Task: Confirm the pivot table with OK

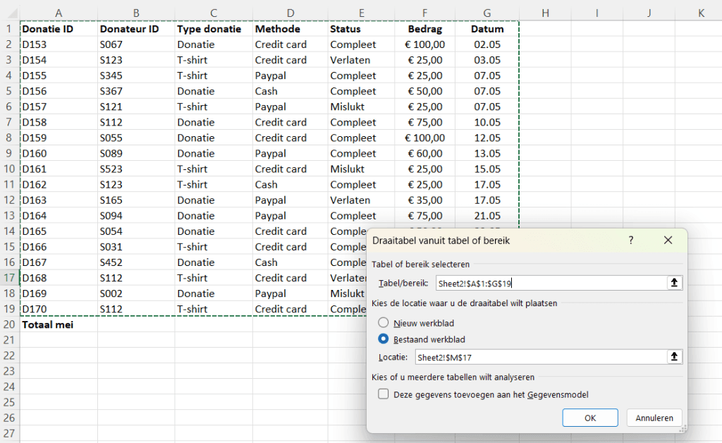Action: [590, 418]
